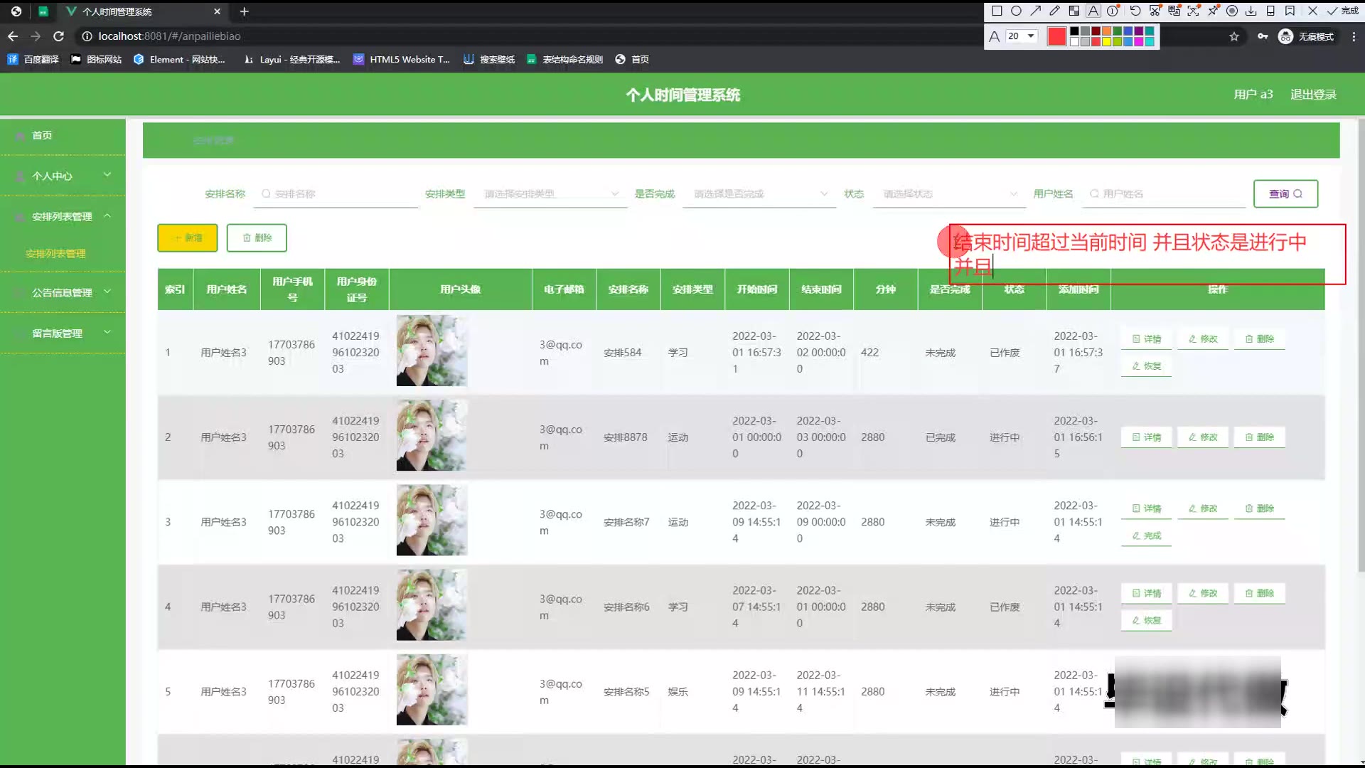Open the 百度翻译 bookmark
This screenshot has height=768, width=1365.
pos(33,59)
